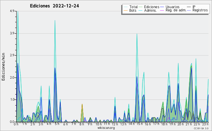The width and height of the screenshot is (212, 131).
Task: Click the blue Usuarios legend swatch
Action: click(x=162, y=7)
